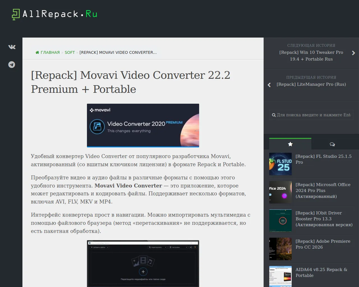Go to ГЛАВНАЯ breadcrumb link
The image size is (359, 287).
[x=50, y=52]
